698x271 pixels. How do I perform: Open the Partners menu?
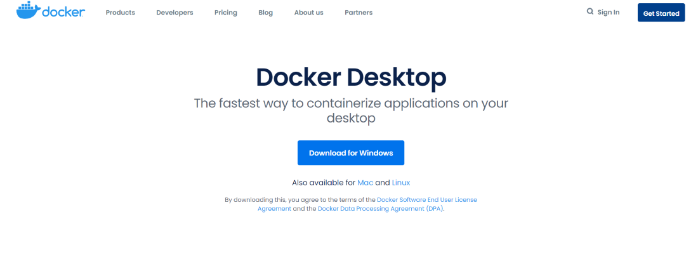click(359, 13)
